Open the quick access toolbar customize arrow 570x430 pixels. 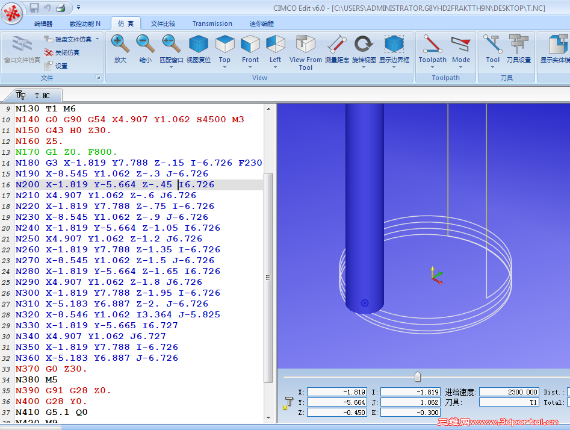tap(78, 7)
